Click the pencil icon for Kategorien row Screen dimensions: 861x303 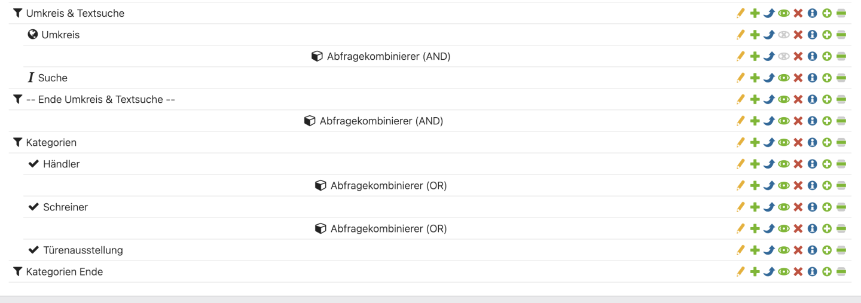pos(740,142)
